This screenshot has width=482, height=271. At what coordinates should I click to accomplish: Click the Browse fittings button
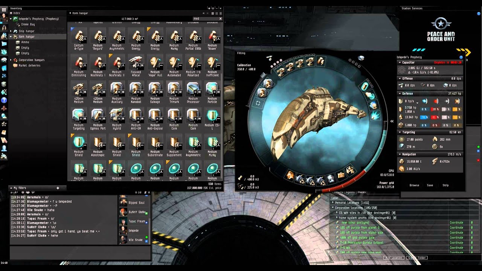(414, 185)
